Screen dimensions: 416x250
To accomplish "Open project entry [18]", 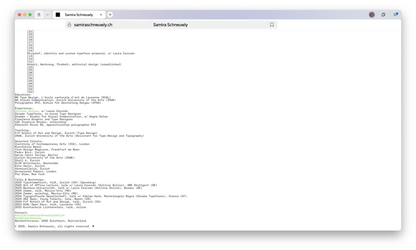I will [x=30, y=40].
